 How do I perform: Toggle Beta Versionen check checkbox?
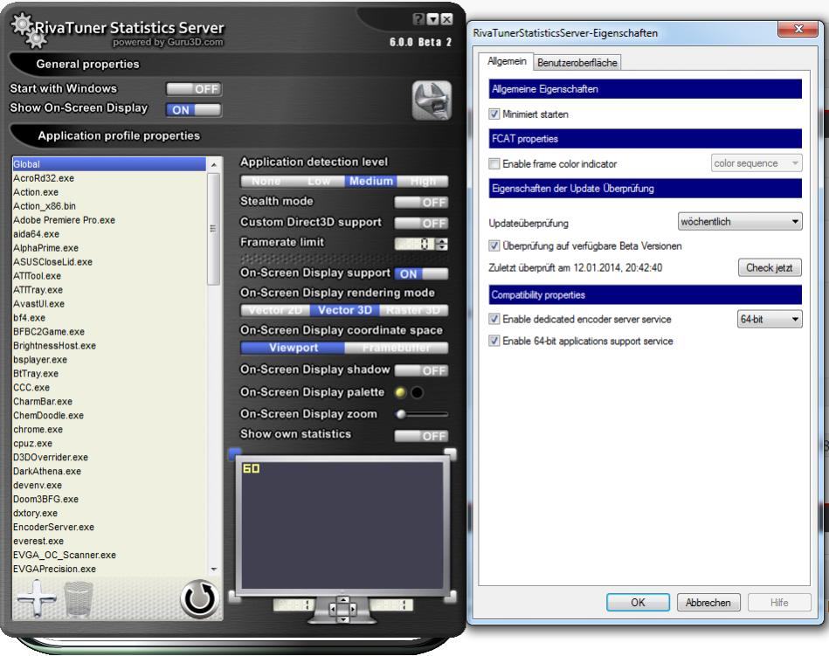click(x=494, y=245)
